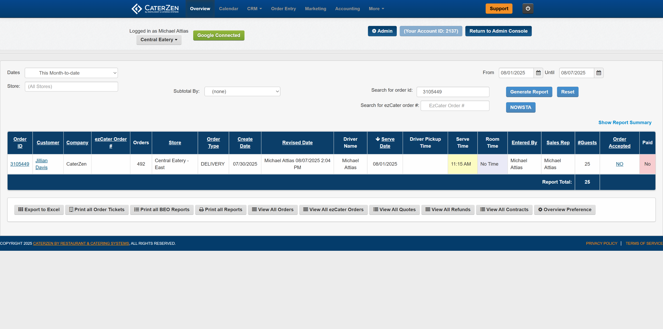
Task: Go to the Calendar tab
Action: pyautogui.click(x=228, y=9)
